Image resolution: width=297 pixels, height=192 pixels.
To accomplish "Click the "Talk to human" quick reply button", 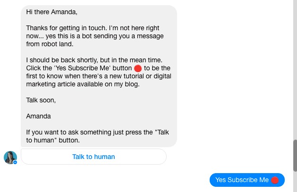I will [x=93, y=157].
